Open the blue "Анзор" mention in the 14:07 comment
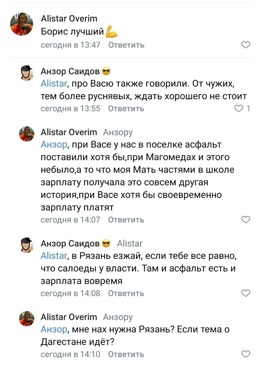 pos(54,145)
